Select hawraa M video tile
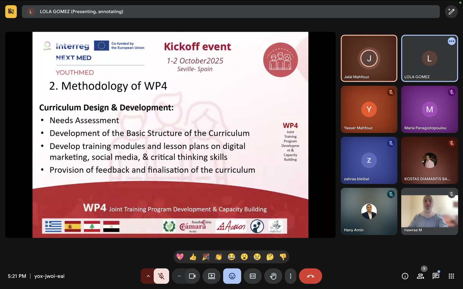463x289 pixels. coord(429,211)
